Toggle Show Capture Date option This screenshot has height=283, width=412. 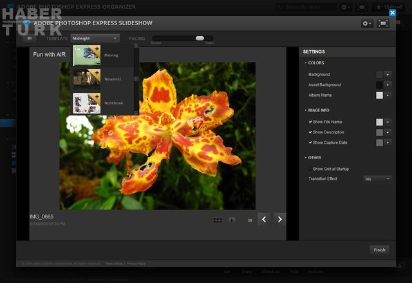[310, 142]
